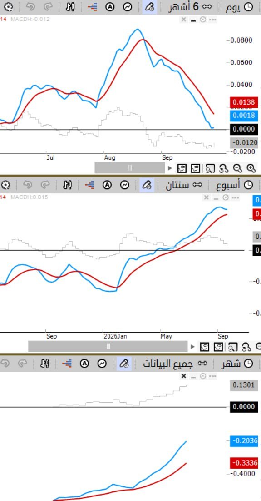
Task: Close MACD indicator pane in daily chart
Action: click(x=183, y=20)
